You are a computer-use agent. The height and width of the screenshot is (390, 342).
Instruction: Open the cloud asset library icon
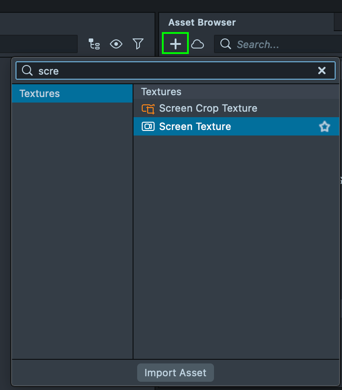click(x=198, y=44)
